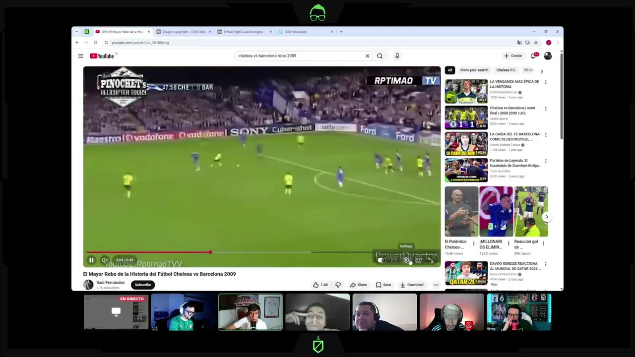Image resolution: width=635 pixels, height=357 pixels.
Task: Open options for MILLONARIOS short
Action: (x=508, y=243)
